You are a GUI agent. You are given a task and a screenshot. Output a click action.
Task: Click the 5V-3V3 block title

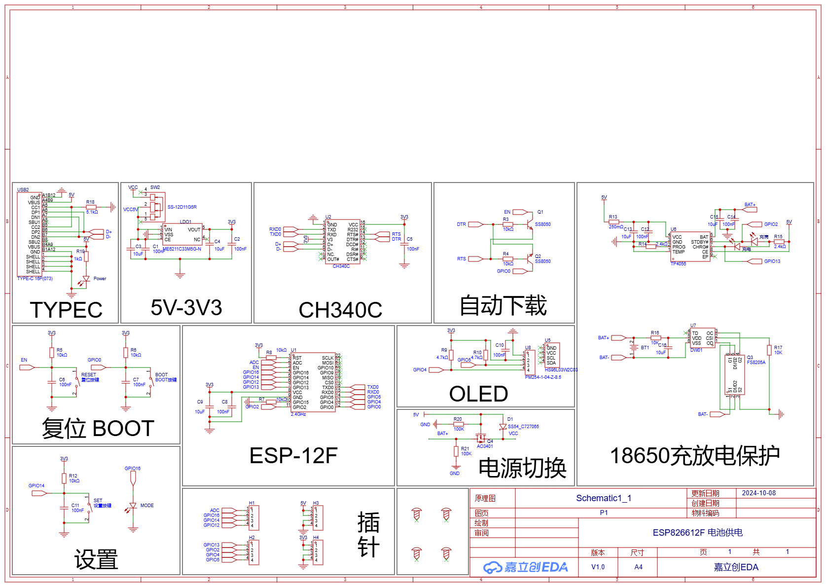[x=186, y=308]
